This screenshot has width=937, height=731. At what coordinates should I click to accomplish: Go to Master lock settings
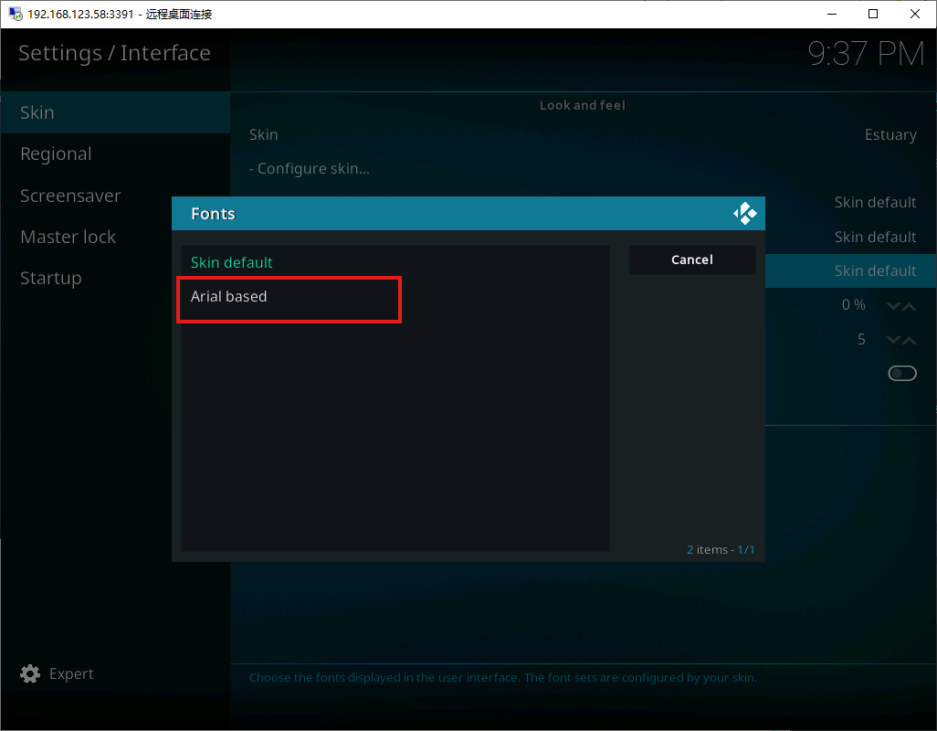68,237
